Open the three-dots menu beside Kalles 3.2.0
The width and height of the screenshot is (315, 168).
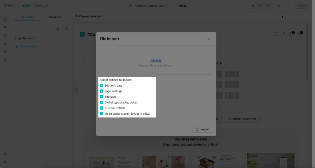55,6
